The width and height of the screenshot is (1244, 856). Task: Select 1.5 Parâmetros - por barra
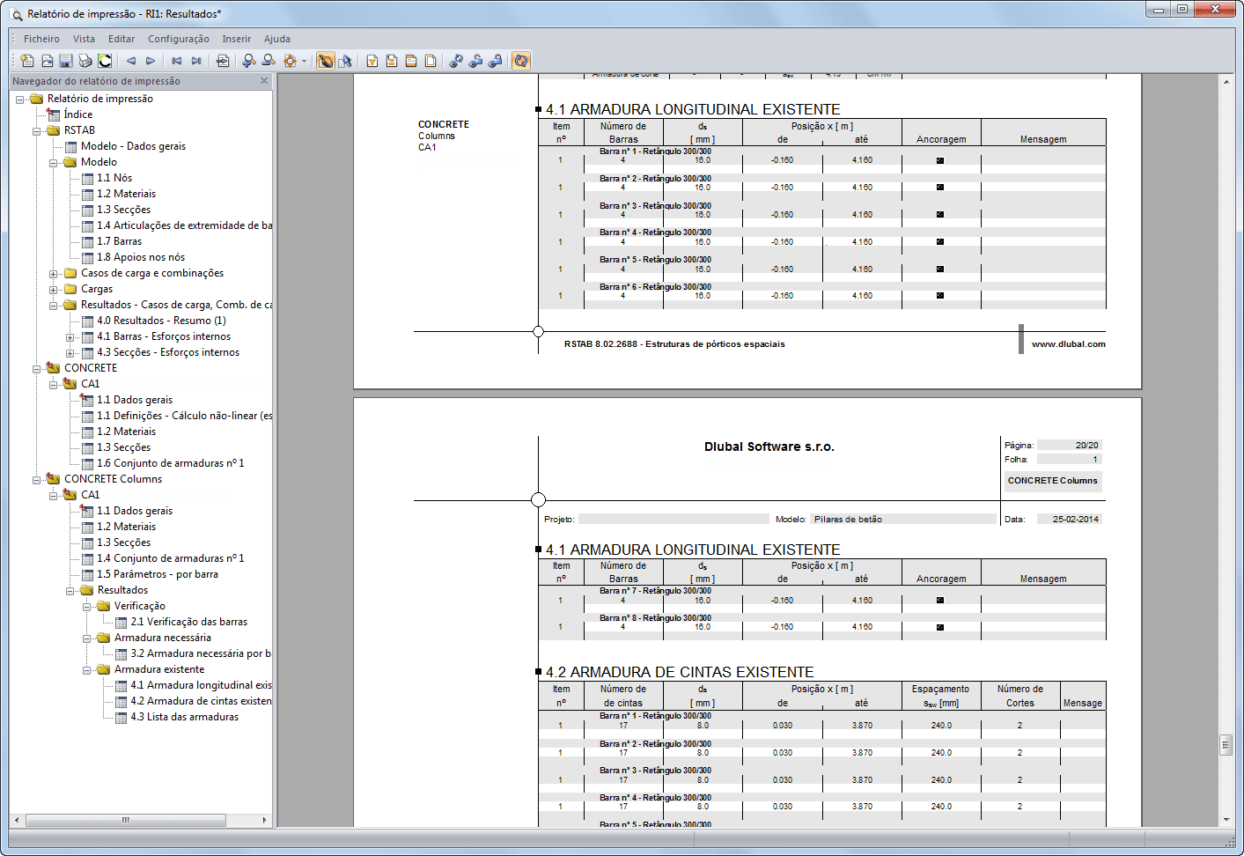coord(158,574)
